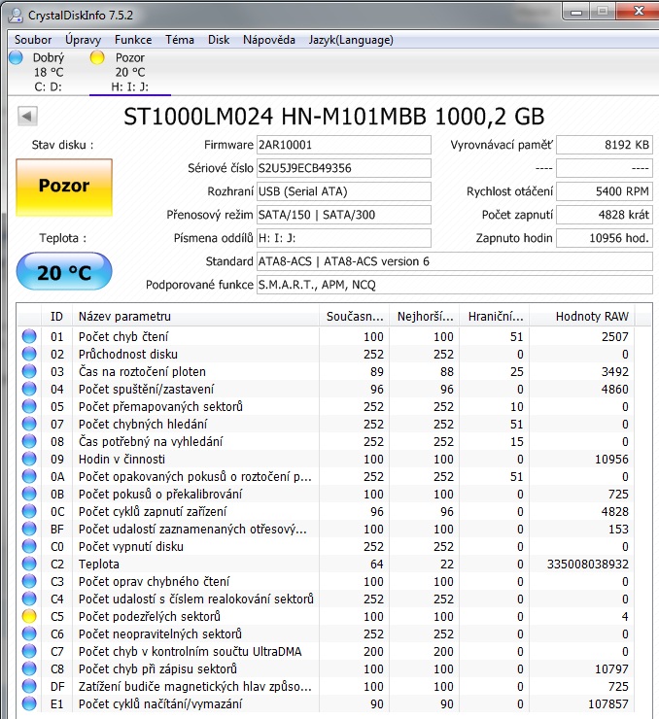
Task: Click blue status dot for attribute 01
Action: click(x=29, y=336)
